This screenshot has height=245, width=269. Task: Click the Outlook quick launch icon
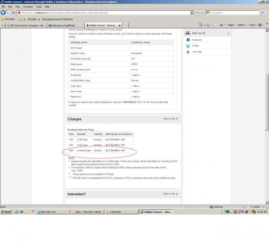pos(26,212)
